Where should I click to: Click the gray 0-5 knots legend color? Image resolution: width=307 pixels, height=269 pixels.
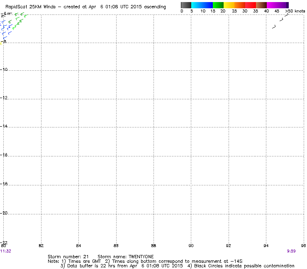[186, 5]
